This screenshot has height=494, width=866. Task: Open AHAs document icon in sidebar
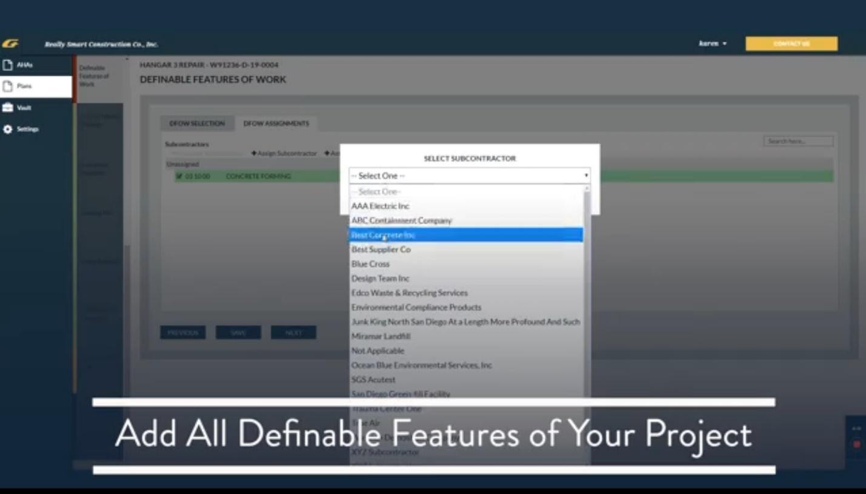point(8,65)
